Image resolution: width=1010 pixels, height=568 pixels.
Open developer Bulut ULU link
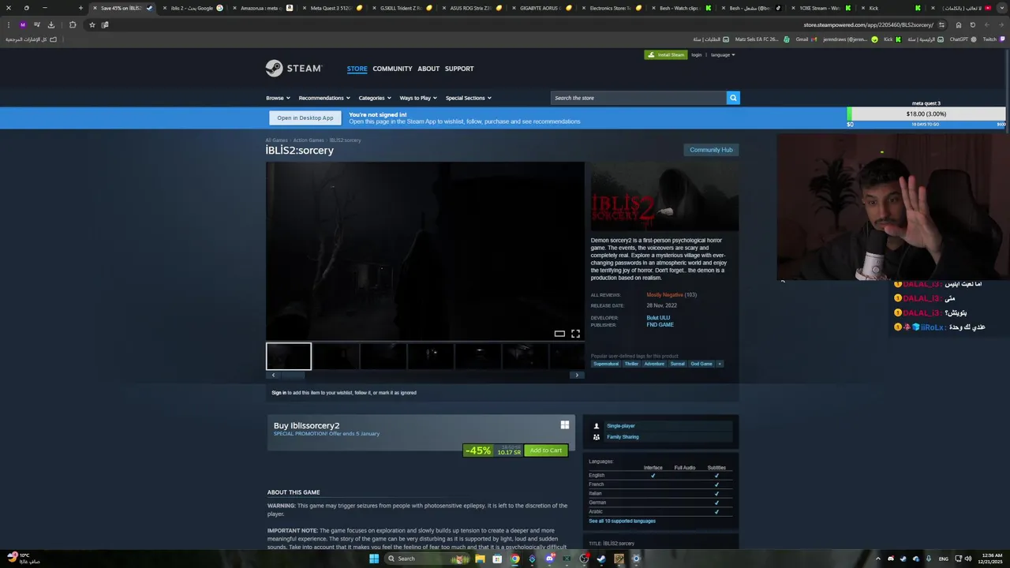pos(658,318)
